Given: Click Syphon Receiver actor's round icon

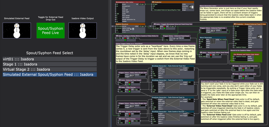Looking at the screenshot, I should (x=133, y=29).
